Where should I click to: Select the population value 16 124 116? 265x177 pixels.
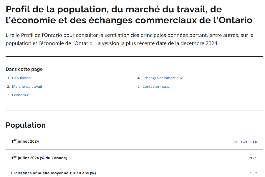coord(245,142)
